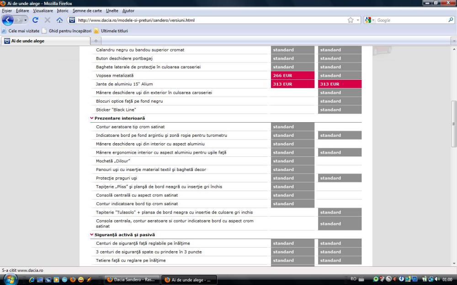457x285 pixels.
Task: Open the recent pages history dropdown arrow
Action: (x=26, y=20)
